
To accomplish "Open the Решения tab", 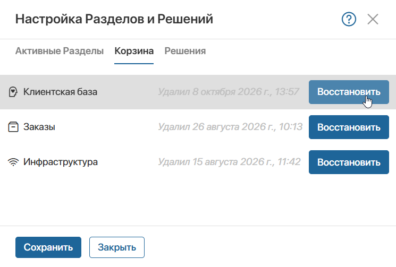I will [185, 51].
